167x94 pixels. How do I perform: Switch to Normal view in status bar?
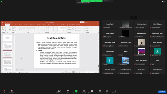(74, 72)
